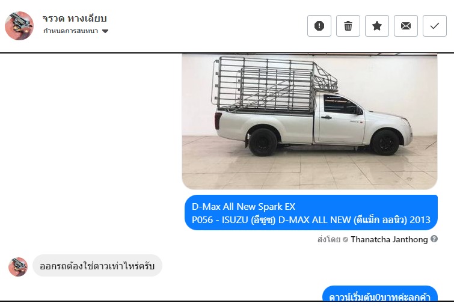Select the customer message ออกรถต้องใช่ดาวเท่าไหร่ครับ
Viewport: 454px width, 306px height.
click(x=97, y=266)
